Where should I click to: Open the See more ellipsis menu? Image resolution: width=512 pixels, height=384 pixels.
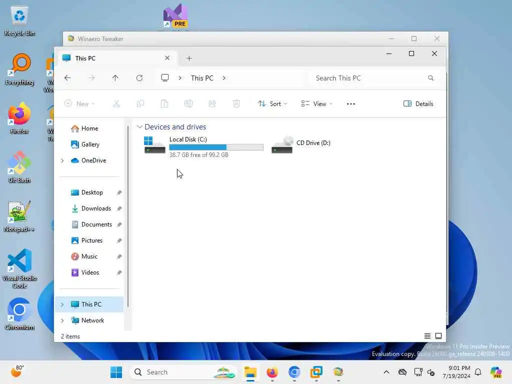click(350, 104)
